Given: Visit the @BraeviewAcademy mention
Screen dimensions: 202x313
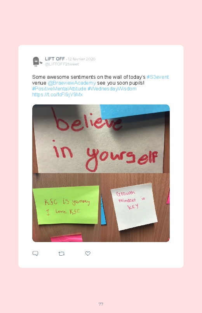Looking at the screenshot, I should pyautogui.click(x=72, y=83).
